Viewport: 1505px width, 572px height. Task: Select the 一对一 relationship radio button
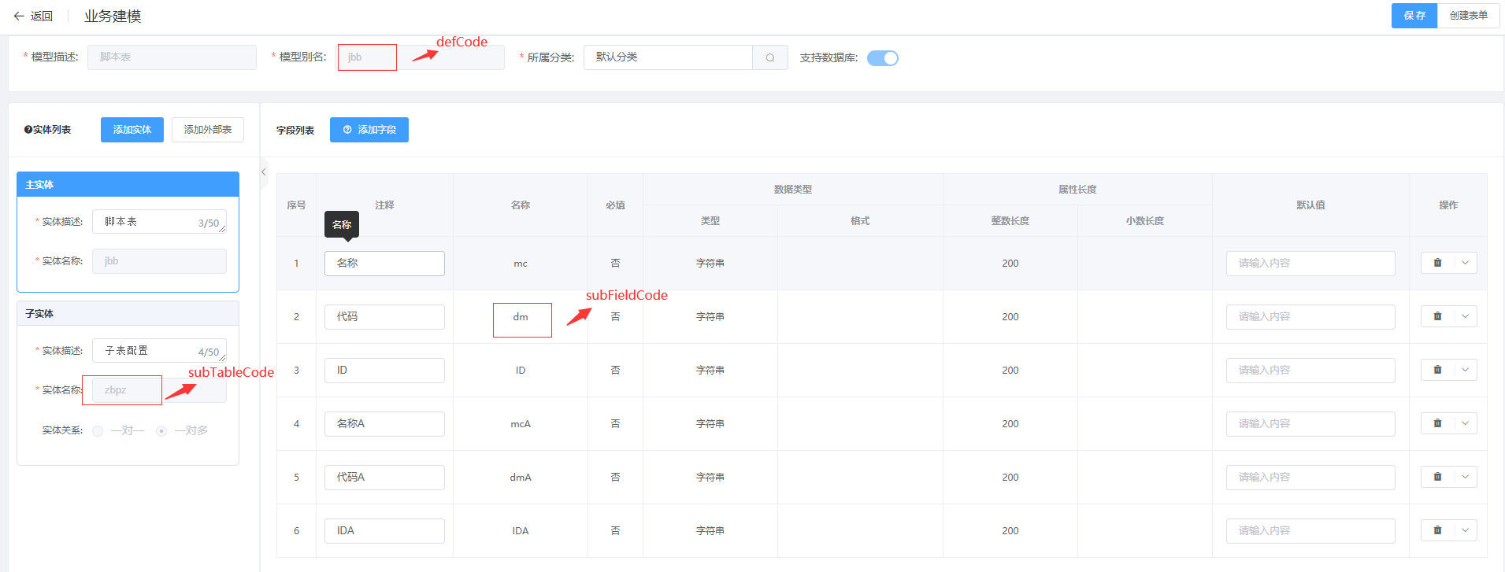pos(98,431)
